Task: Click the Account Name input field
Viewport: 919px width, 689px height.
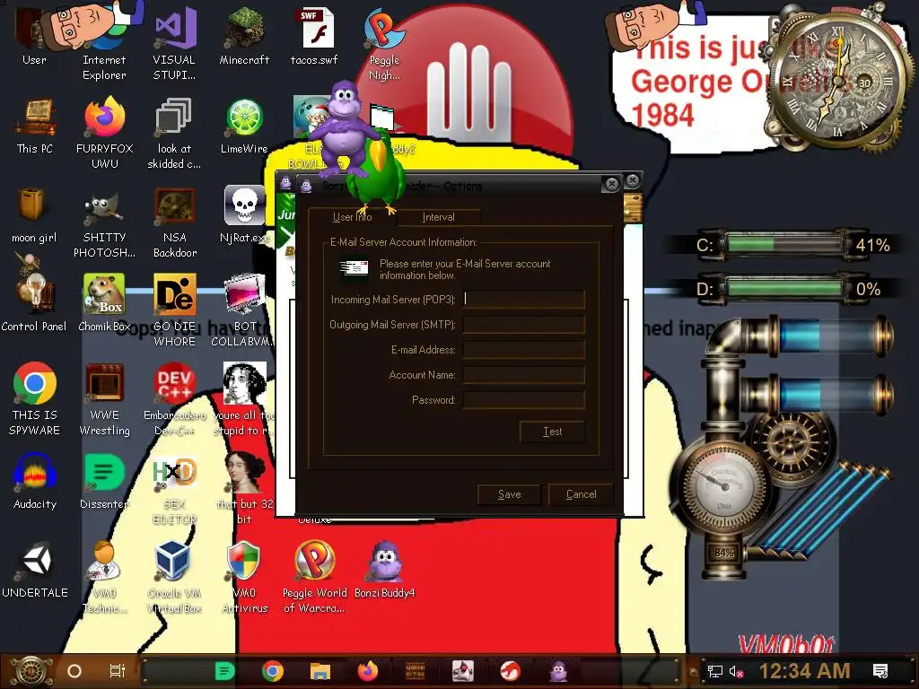Action: 524,375
